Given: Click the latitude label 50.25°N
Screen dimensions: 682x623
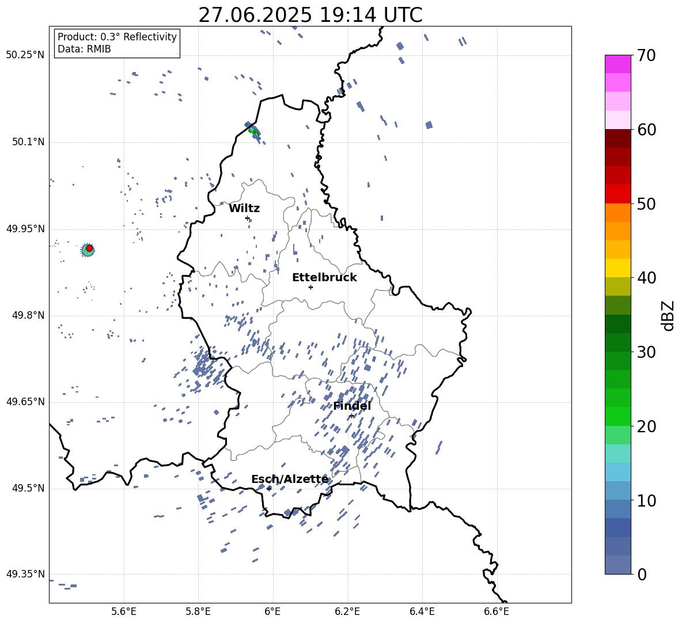Looking at the screenshot, I should pyautogui.click(x=25, y=55).
